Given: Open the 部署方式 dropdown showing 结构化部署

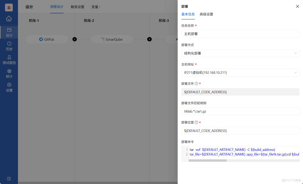Looking at the screenshot, I should tap(240, 53).
